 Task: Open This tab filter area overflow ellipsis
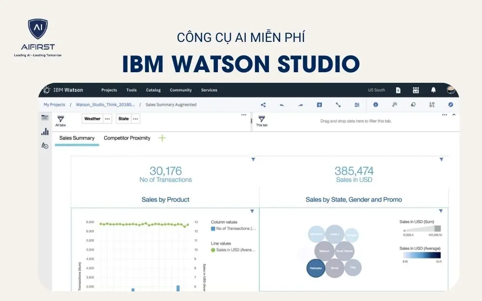click(x=444, y=115)
